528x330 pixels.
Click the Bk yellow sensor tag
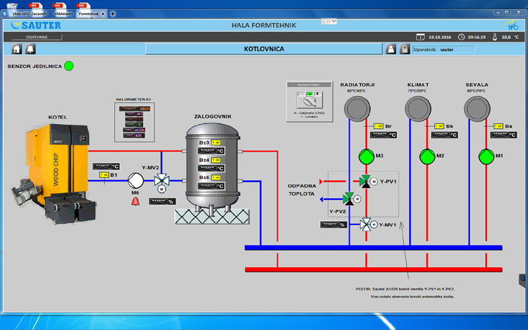[x=440, y=126]
